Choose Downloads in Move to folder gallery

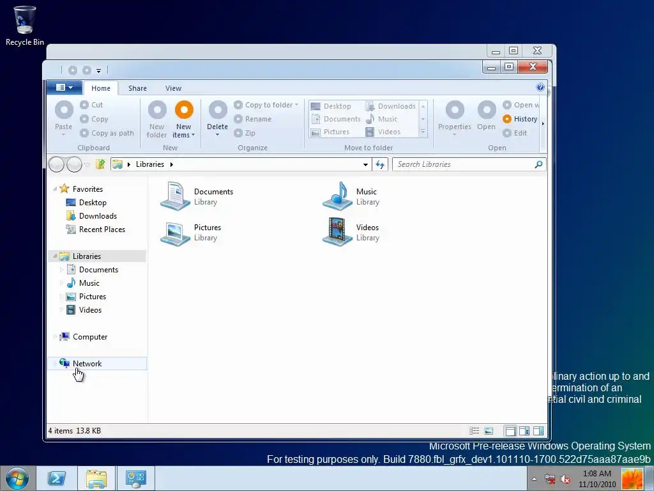pyautogui.click(x=390, y=106)
